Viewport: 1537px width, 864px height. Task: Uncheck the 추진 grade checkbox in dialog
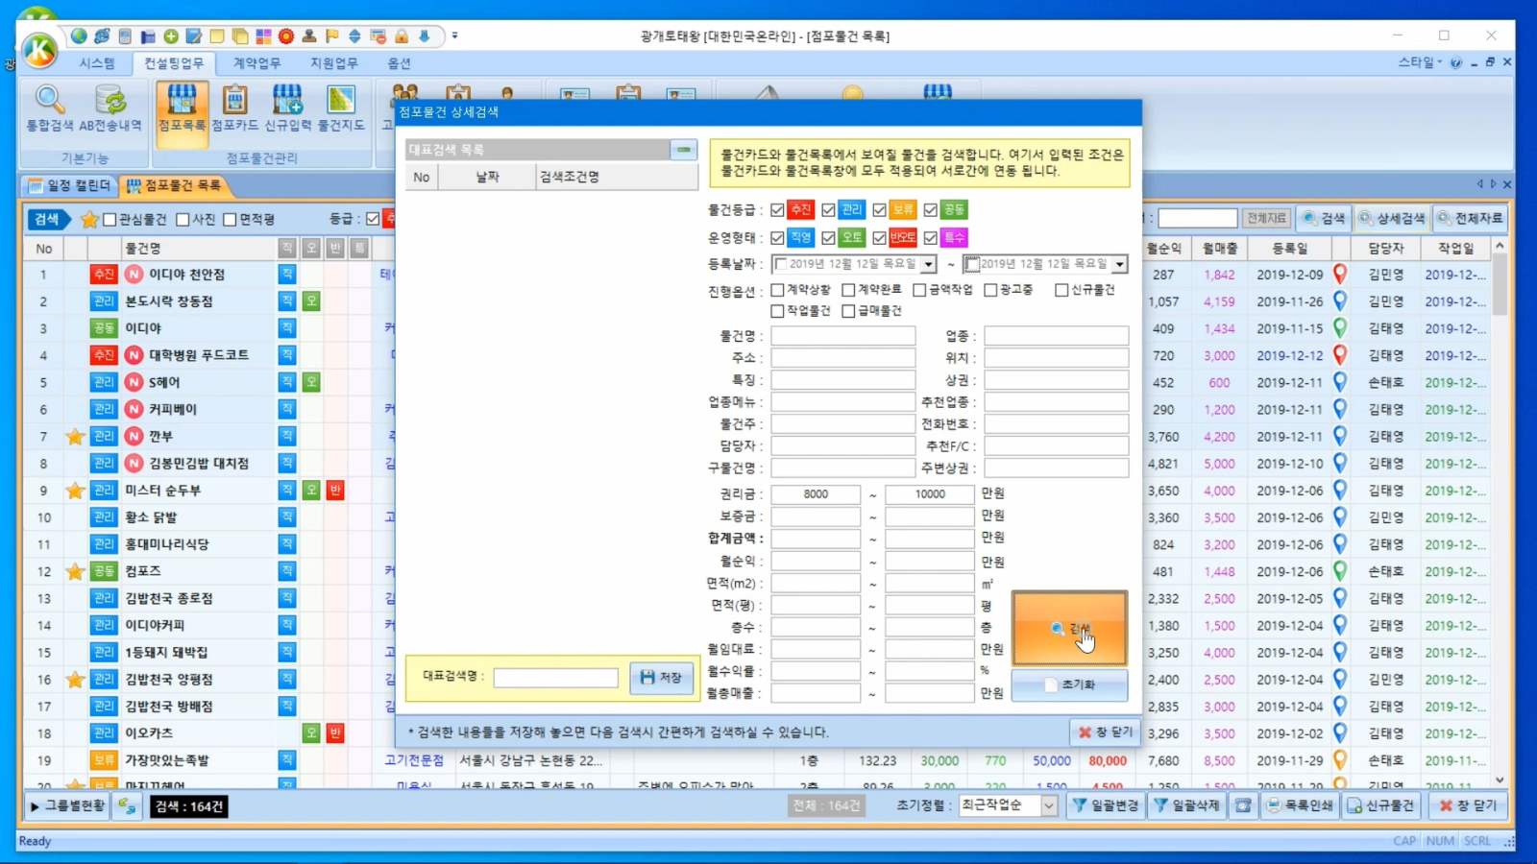778,210
